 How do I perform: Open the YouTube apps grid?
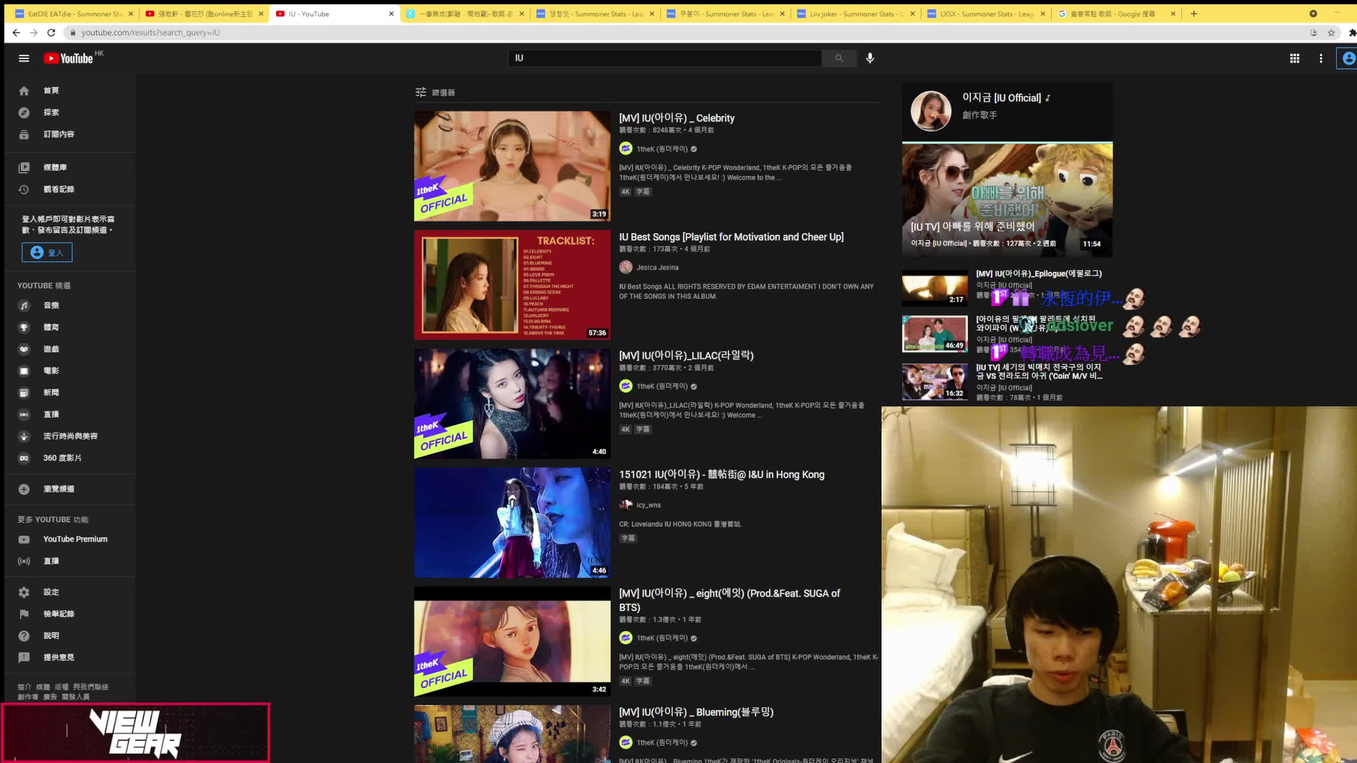tap(1294, 58)
